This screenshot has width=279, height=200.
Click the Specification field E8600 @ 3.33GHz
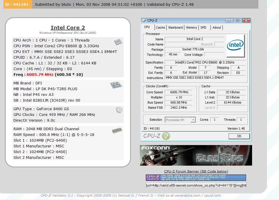point(205,62)
